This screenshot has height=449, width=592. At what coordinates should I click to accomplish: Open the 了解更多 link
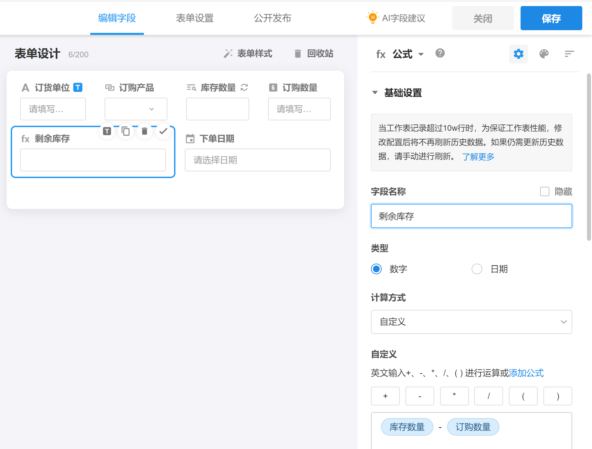pos(478,157)
